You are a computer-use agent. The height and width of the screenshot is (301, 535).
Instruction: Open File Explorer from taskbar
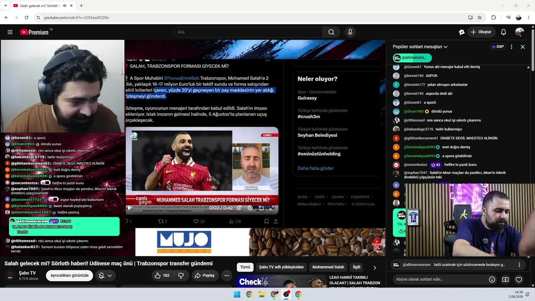(262, 294)
